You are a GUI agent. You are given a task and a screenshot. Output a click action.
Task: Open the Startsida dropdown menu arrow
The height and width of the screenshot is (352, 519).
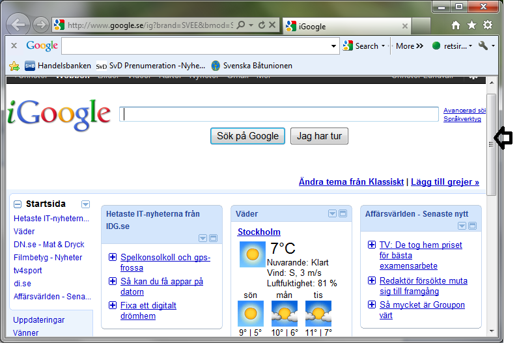pyautogui.click(x=85, y=204)
